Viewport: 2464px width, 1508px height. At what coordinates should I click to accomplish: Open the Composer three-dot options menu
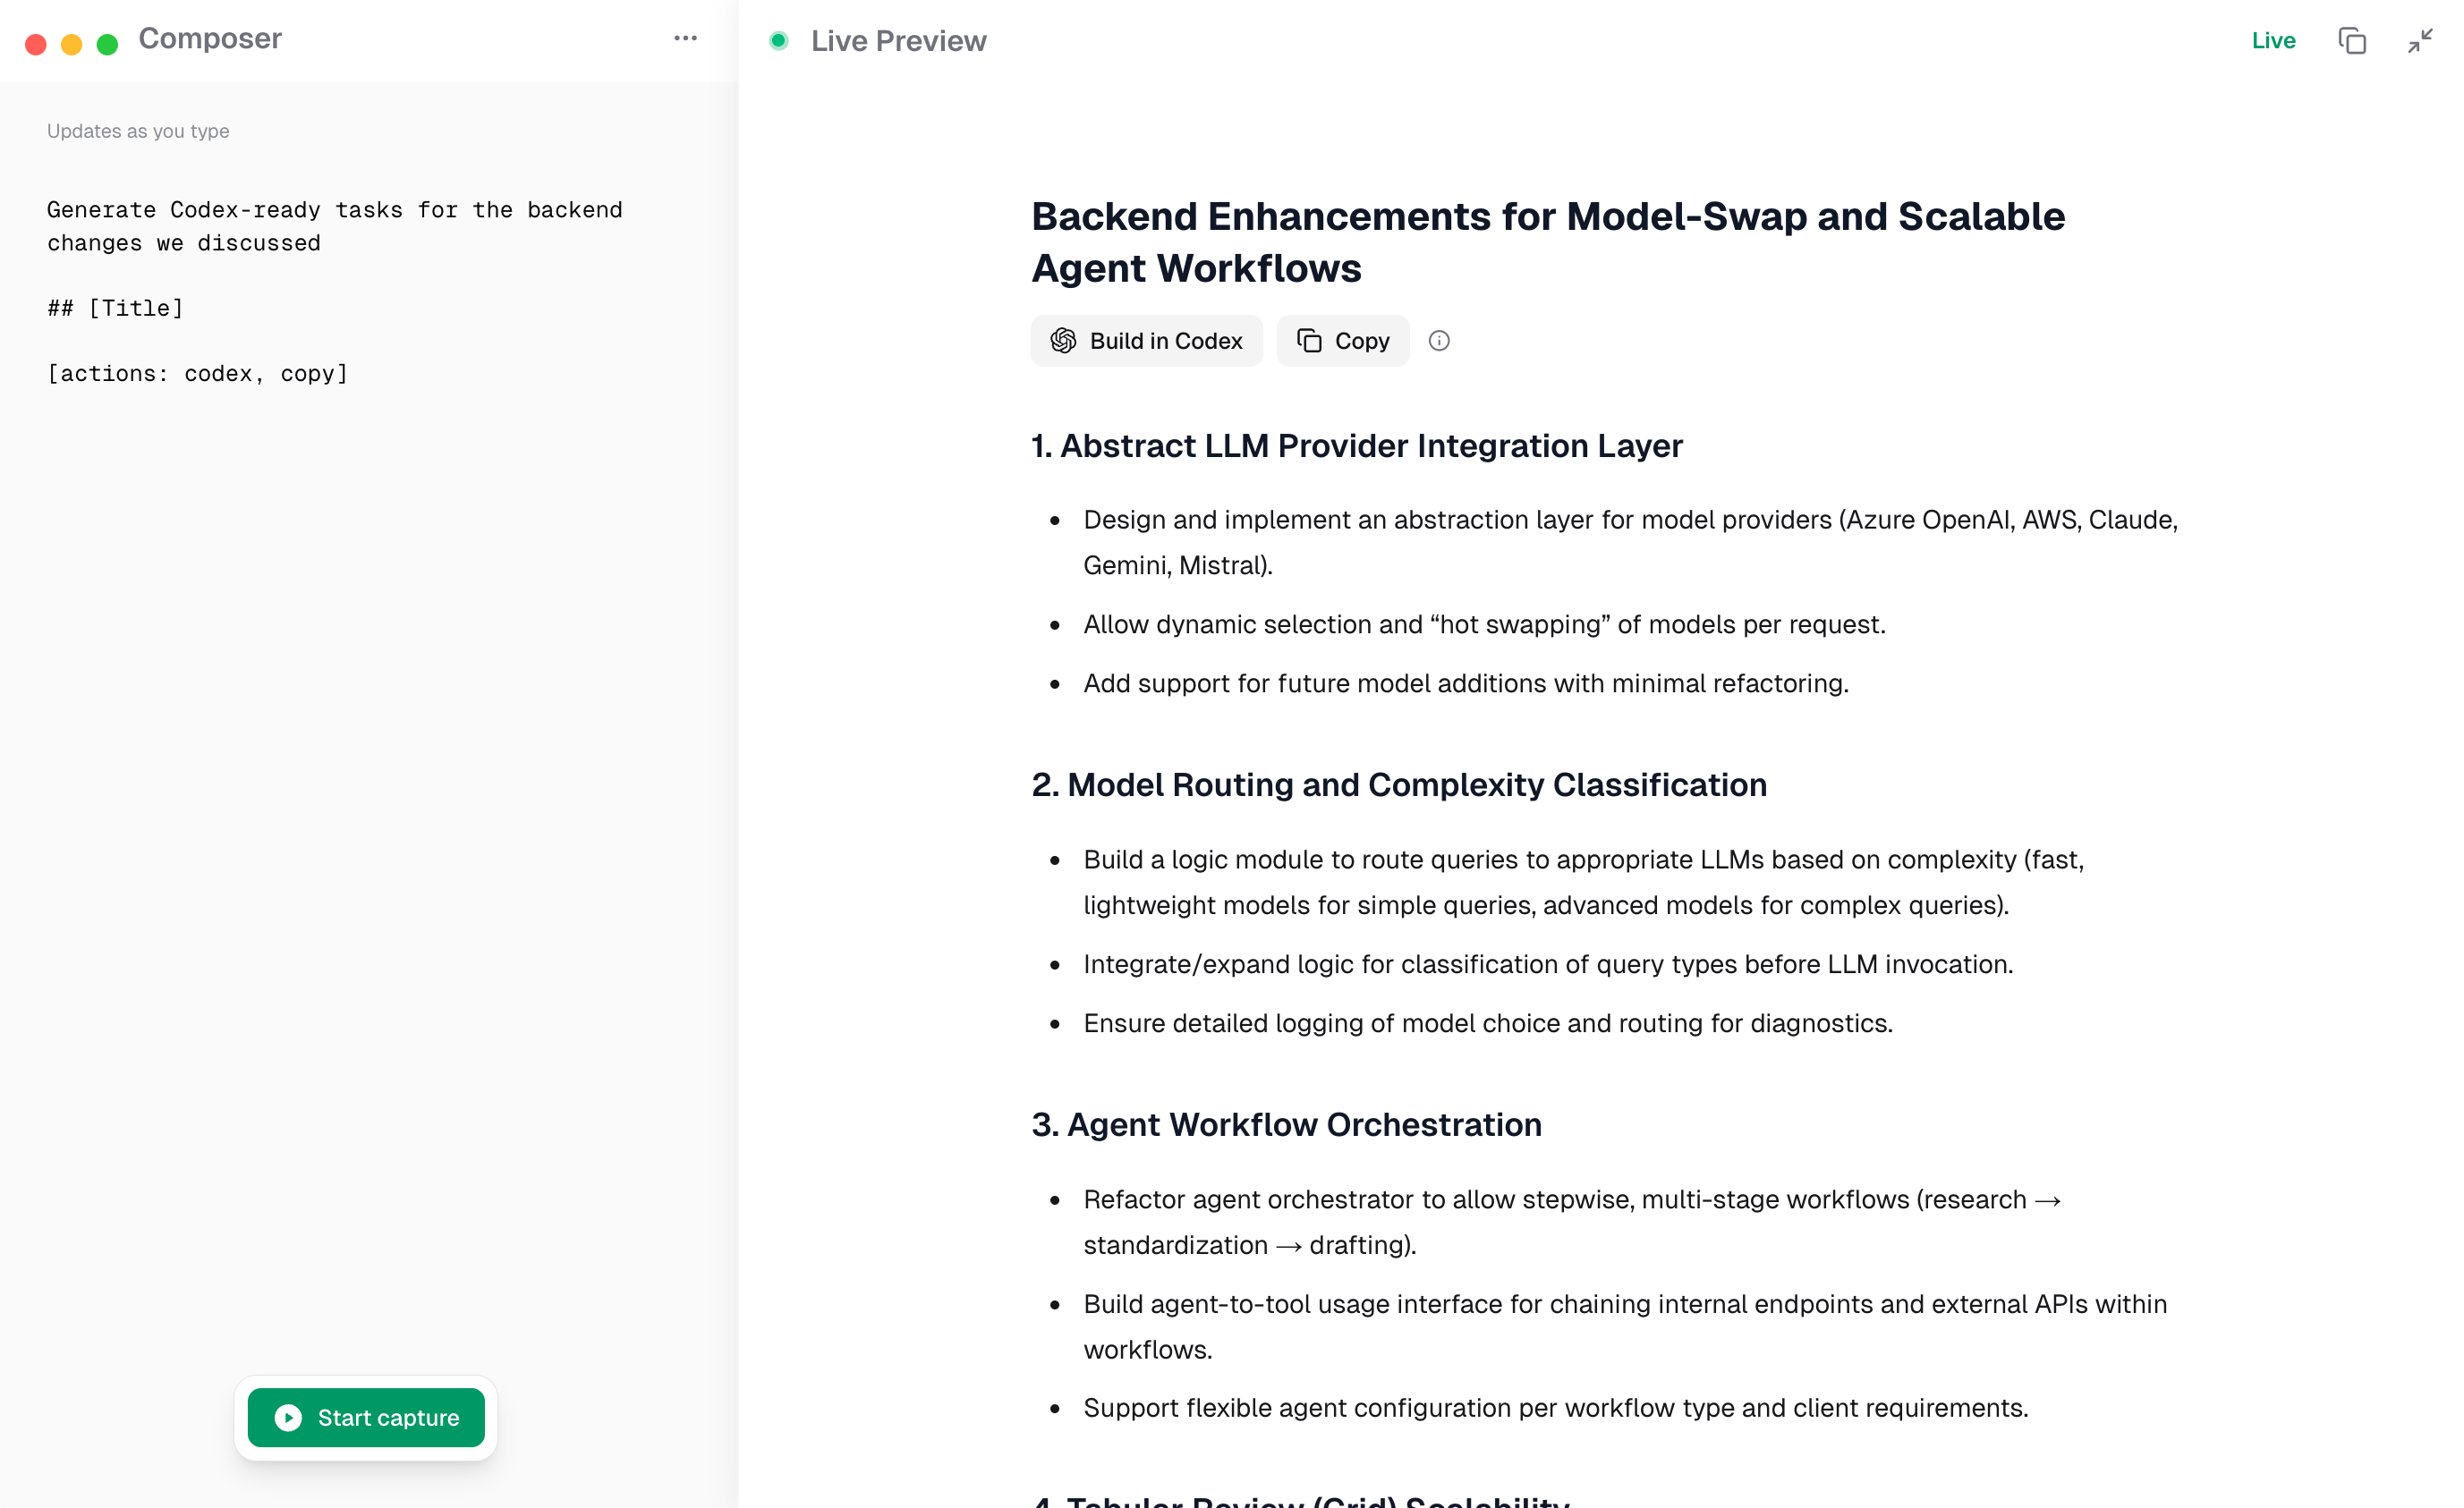pos(685,38)
